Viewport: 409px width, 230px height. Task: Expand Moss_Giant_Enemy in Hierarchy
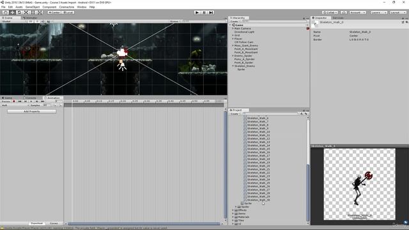point(233,45)
